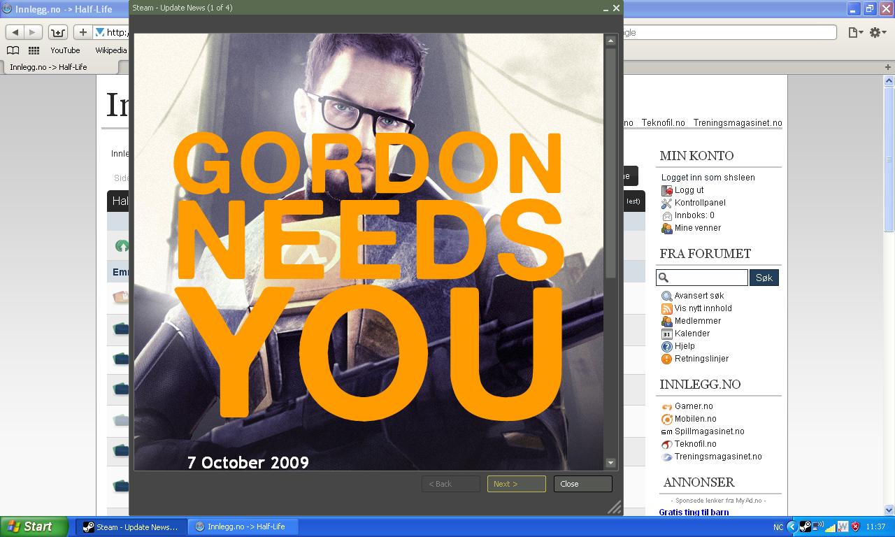This screenshot has height=537, width=895.
Task: Click the disabled Back button in Steam news
Action: (450, 484)
